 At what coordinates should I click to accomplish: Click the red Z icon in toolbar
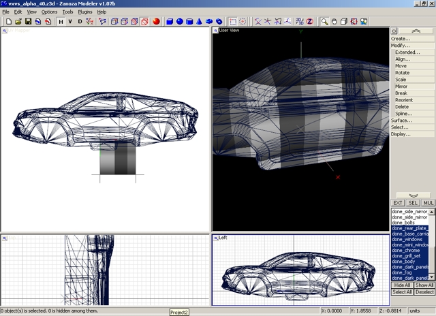309,22
